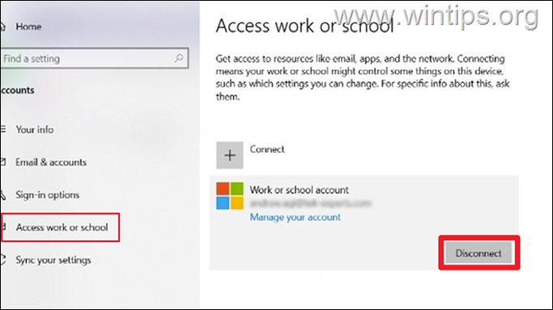Open the Manage your account link
This screenshot has width=553, height=310.
pos(295,217)
